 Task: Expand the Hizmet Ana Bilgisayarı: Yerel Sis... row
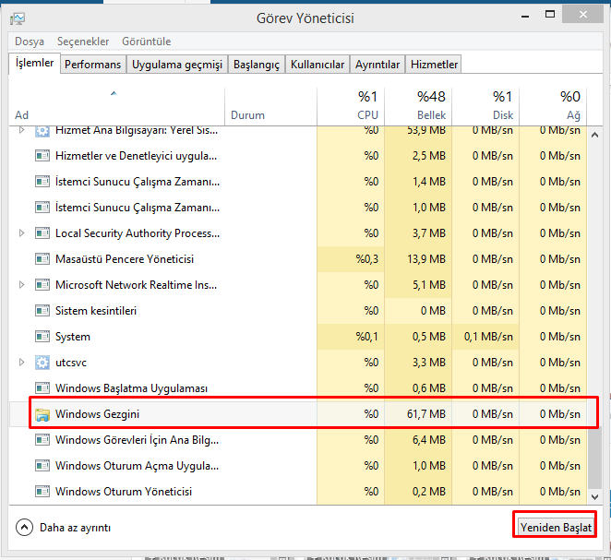21,130
